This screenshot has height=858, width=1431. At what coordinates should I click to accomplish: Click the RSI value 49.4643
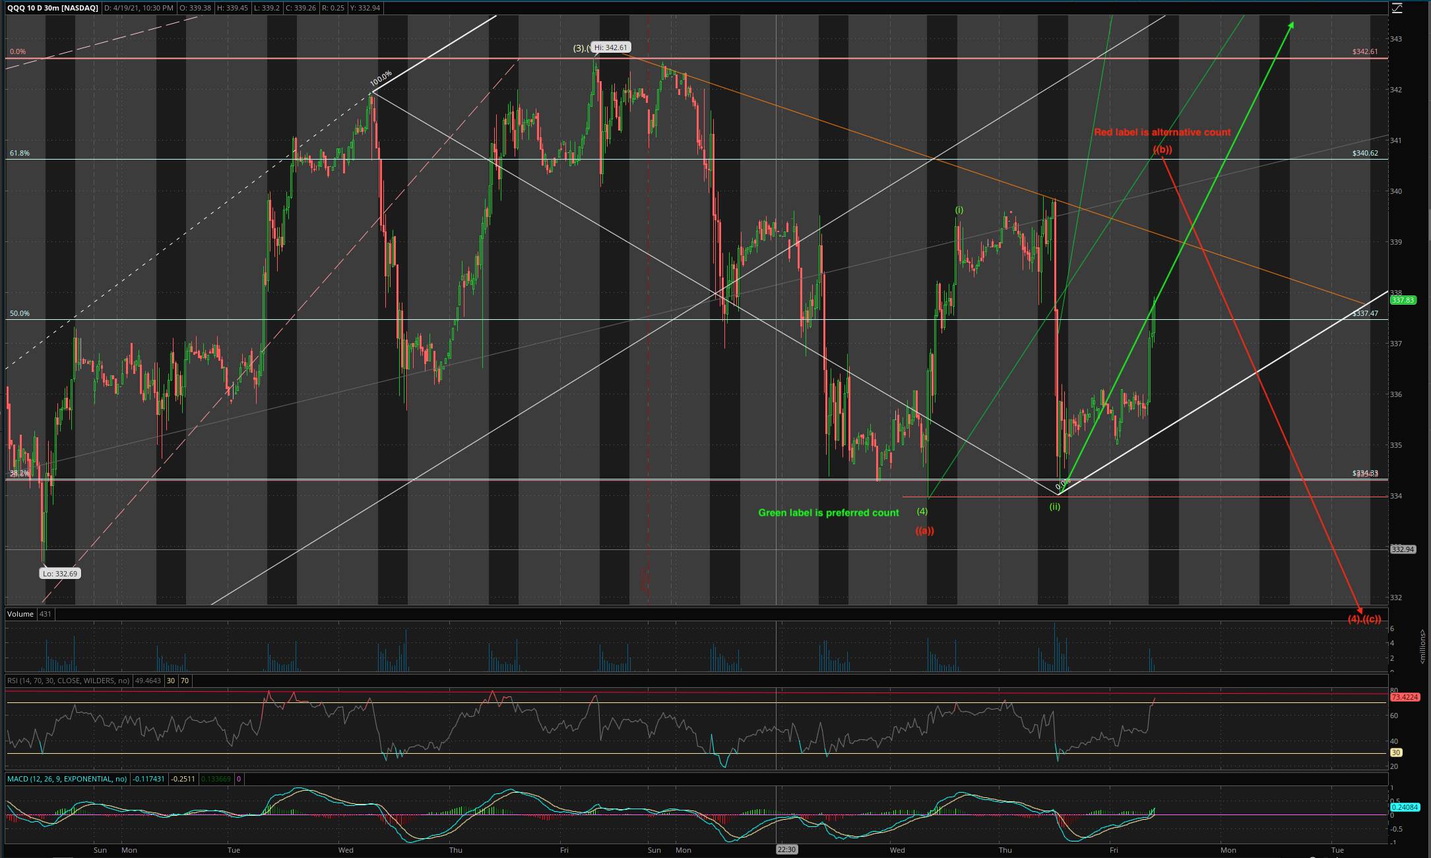[x=148, y=681]
